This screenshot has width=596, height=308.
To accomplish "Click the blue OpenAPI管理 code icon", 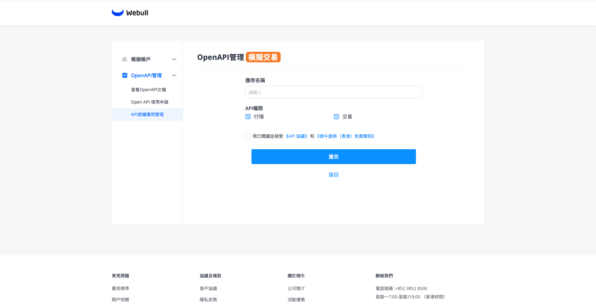I will click(x=125, y=75).
